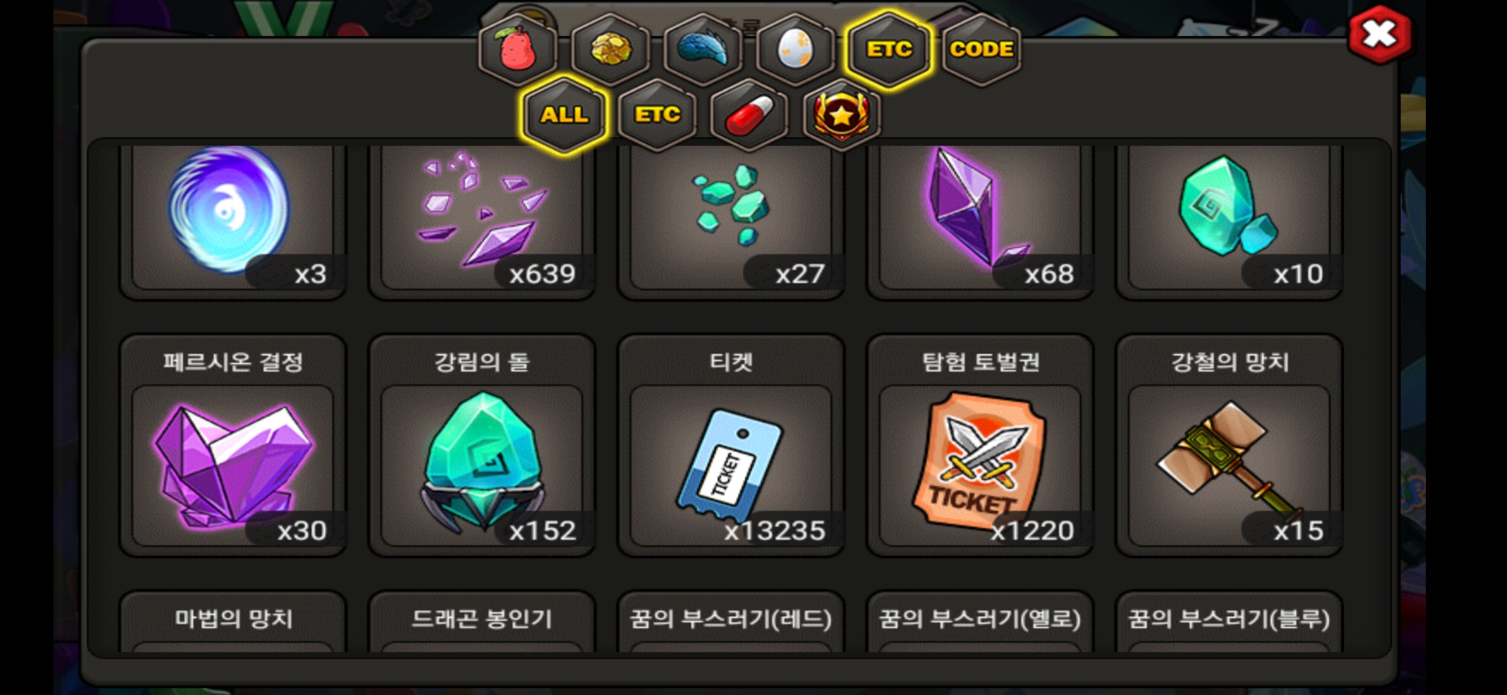Open the fruit food category tab

tap(518, 50)
